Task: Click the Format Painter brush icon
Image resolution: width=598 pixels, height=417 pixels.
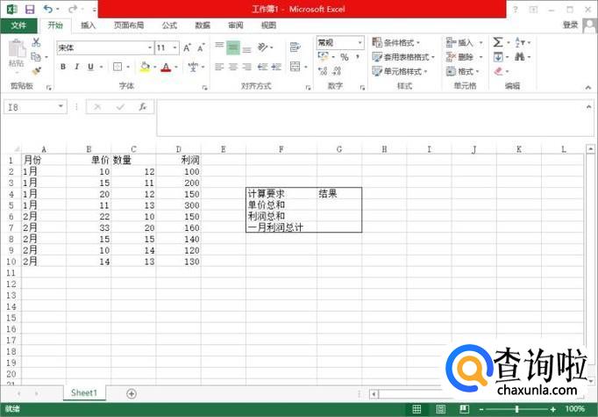Action: pos(36,71)
